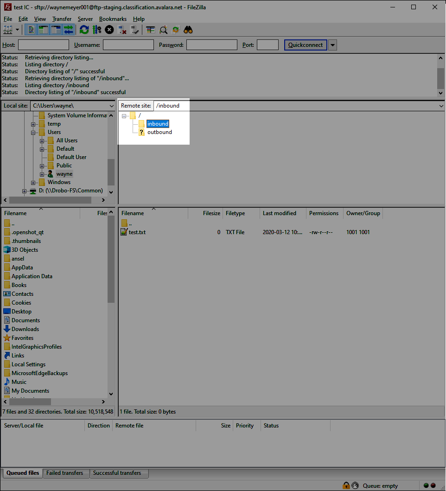This screenshot has width=446, height=491.
Task: Select the Favorites star folder
Action: (23, 338)
